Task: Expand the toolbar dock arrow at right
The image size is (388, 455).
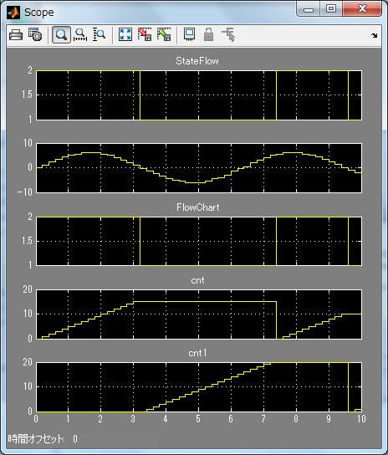Action: pos(375,35)
